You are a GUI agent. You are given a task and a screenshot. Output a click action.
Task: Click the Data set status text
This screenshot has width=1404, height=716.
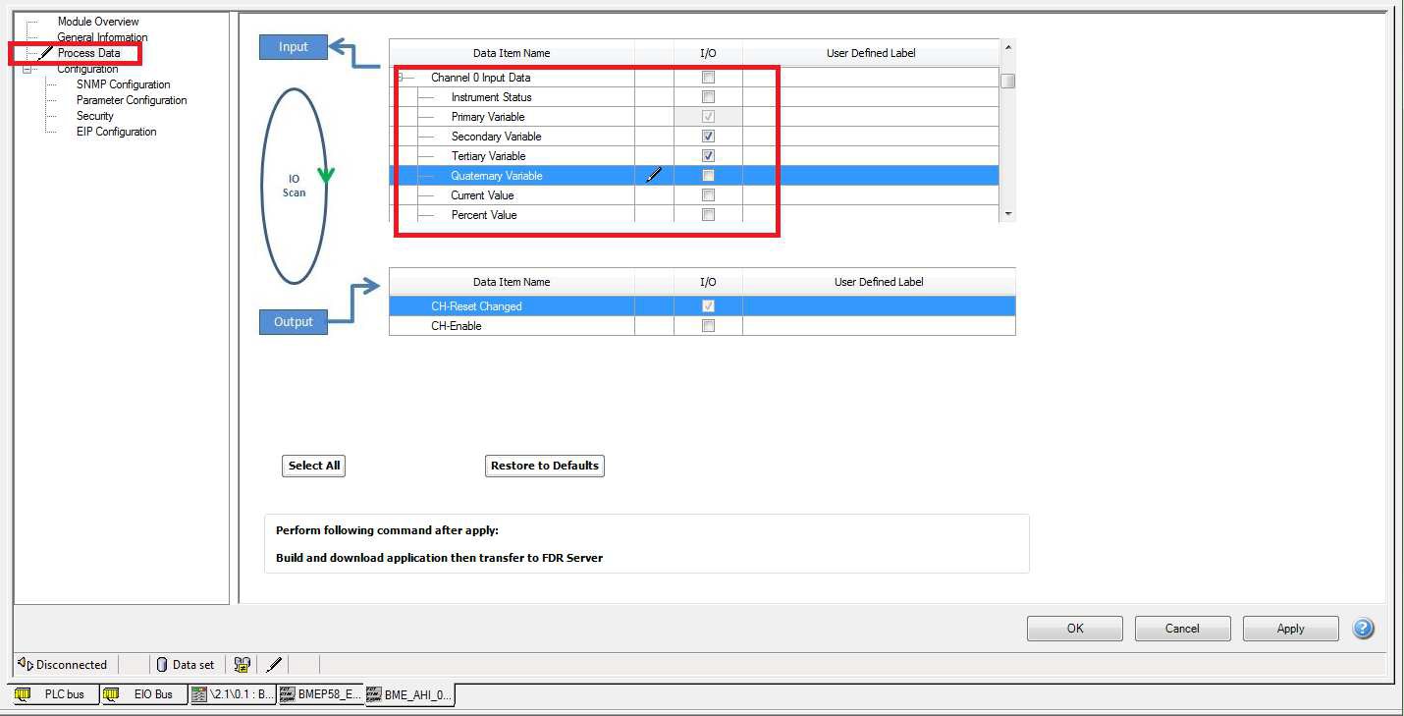coord(193,665)
